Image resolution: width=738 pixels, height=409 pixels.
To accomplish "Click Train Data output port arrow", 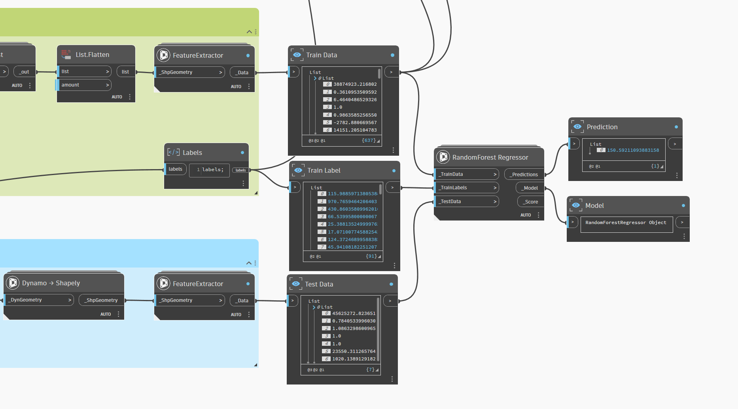I will tap(392, 72).
